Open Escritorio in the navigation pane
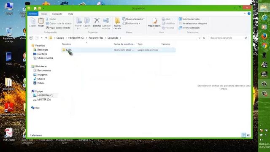Screen dimensions: 270x152 tap(40, 54)
